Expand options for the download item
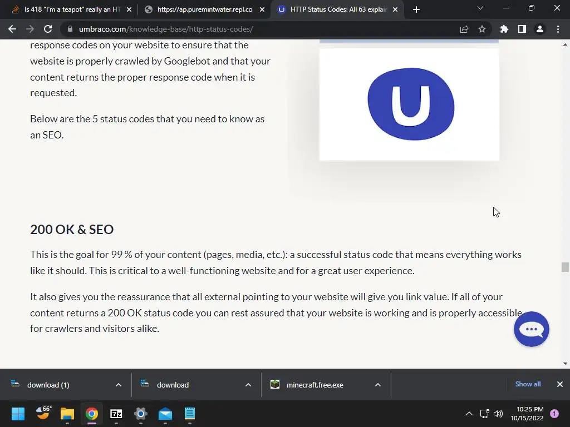The image size is (570, 427). coord(248,385)
